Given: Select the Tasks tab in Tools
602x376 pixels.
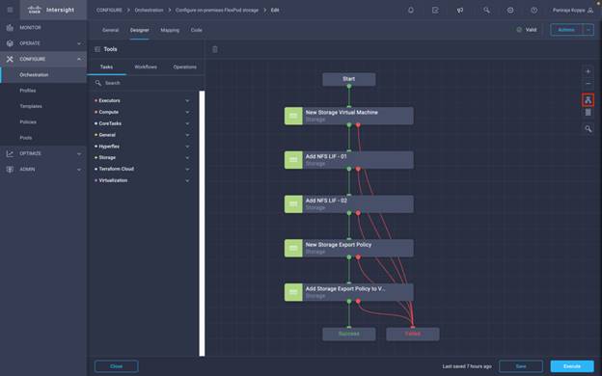Looking at the screenshot, I should [106, 67].
